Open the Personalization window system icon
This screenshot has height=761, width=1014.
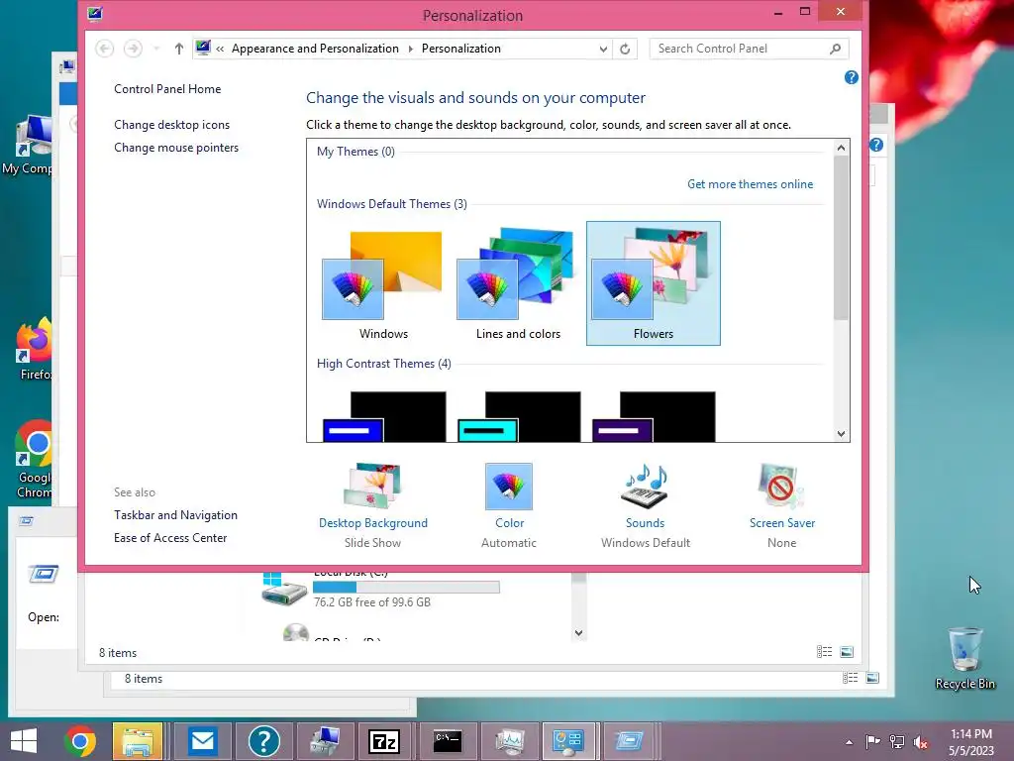click(95, 14)
